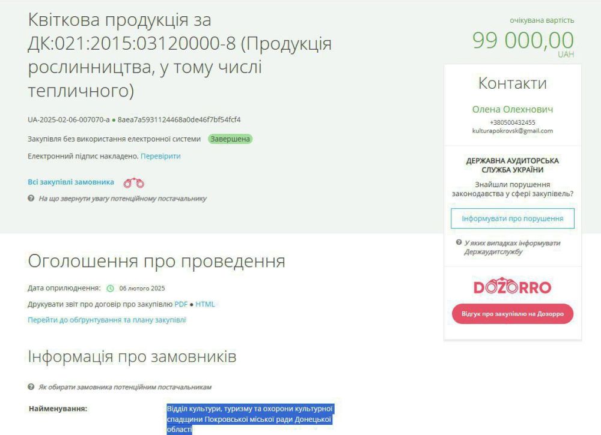601x435 pixels.
Task: Click contact email kulturapokrovsk@gmail.com
Action: 512,131
